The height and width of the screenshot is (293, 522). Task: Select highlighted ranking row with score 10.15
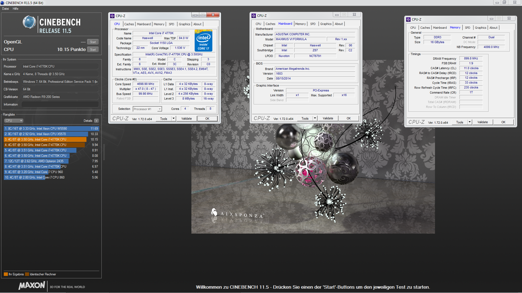click(x=51, y=139)
